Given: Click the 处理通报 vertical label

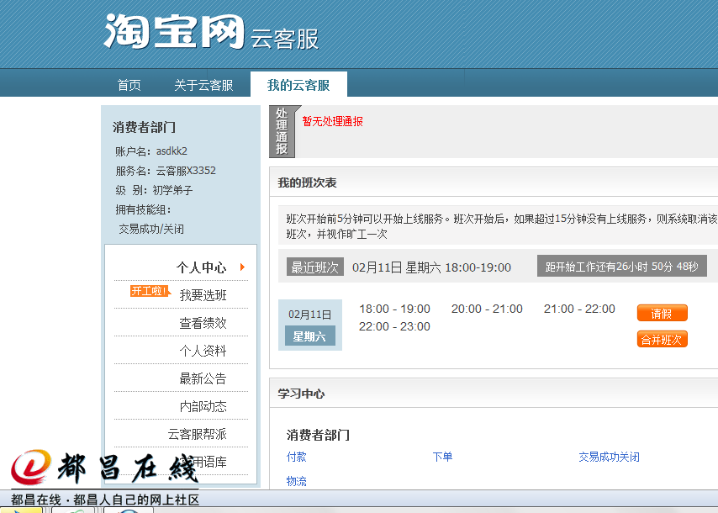Looking at the screenshot, I should point(282,131).
